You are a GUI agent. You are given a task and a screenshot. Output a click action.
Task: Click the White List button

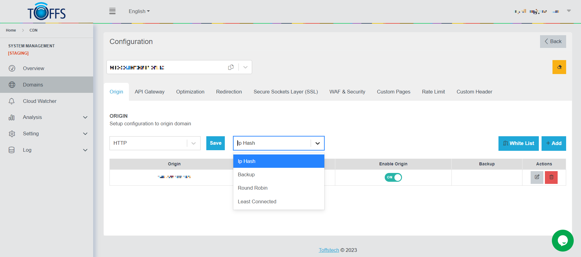pos(518,143)
